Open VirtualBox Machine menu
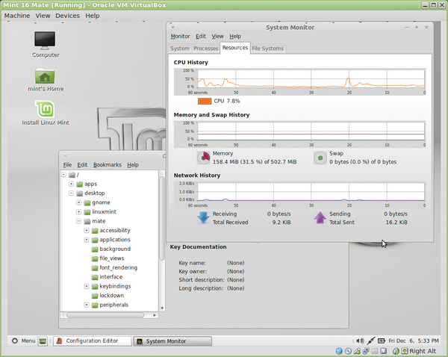Screen dimensions: 448x357 click(x=17, y=16)
